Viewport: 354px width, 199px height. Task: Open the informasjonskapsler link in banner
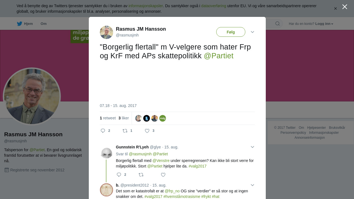coord(145,6)
